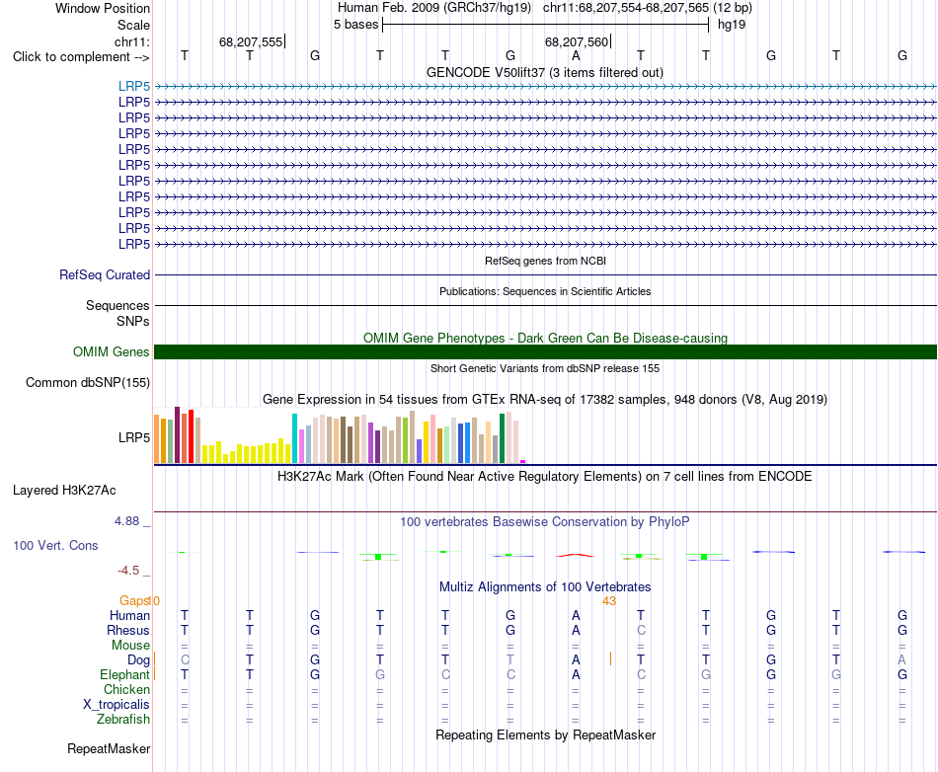Click the 100 Vert. Cons track label
This screenshot has width=938, height=772.
coord(55,545)
